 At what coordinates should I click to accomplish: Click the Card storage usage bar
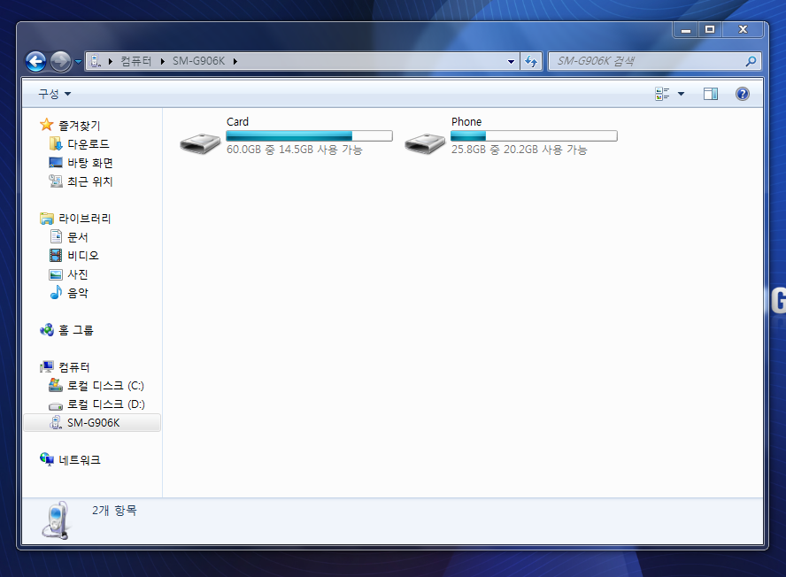click(x=309, y=136)
